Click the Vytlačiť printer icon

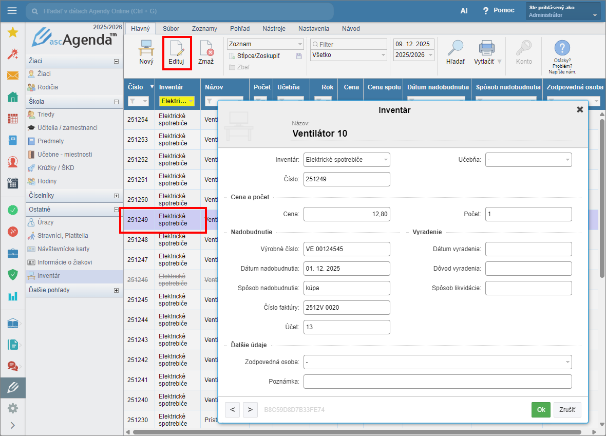[486, 49]
